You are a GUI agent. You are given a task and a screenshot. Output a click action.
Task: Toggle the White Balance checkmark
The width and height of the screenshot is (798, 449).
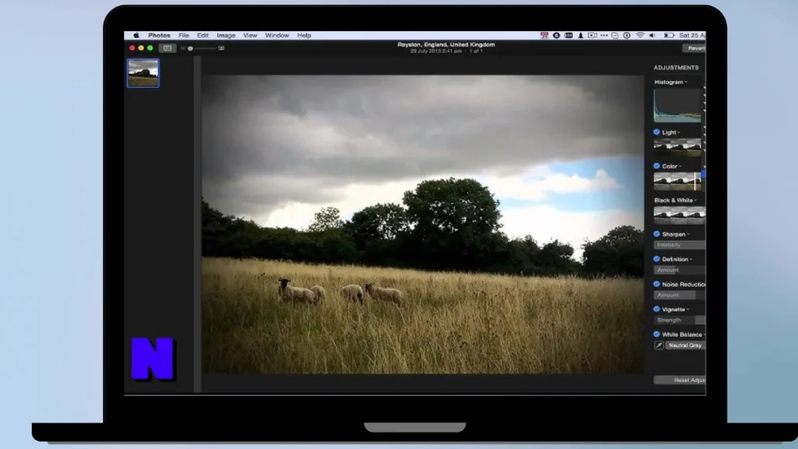pos(656,334)
